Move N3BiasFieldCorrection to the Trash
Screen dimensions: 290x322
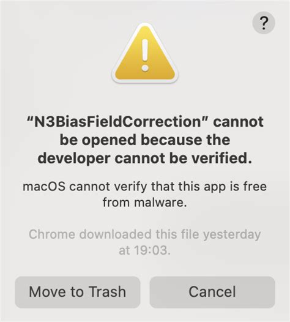click(x=78, y=292)
